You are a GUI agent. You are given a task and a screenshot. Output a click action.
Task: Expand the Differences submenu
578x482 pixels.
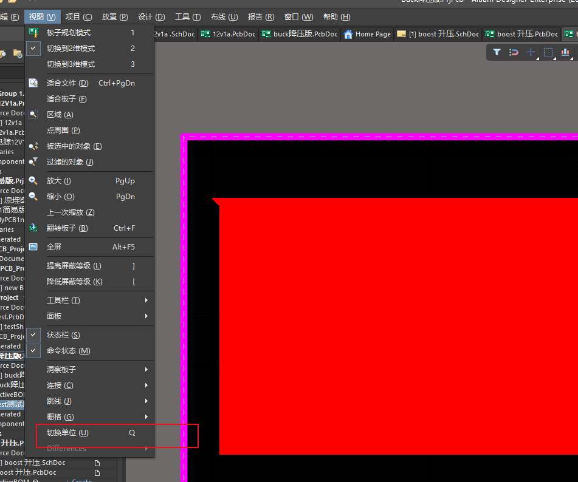pos(146,449)
